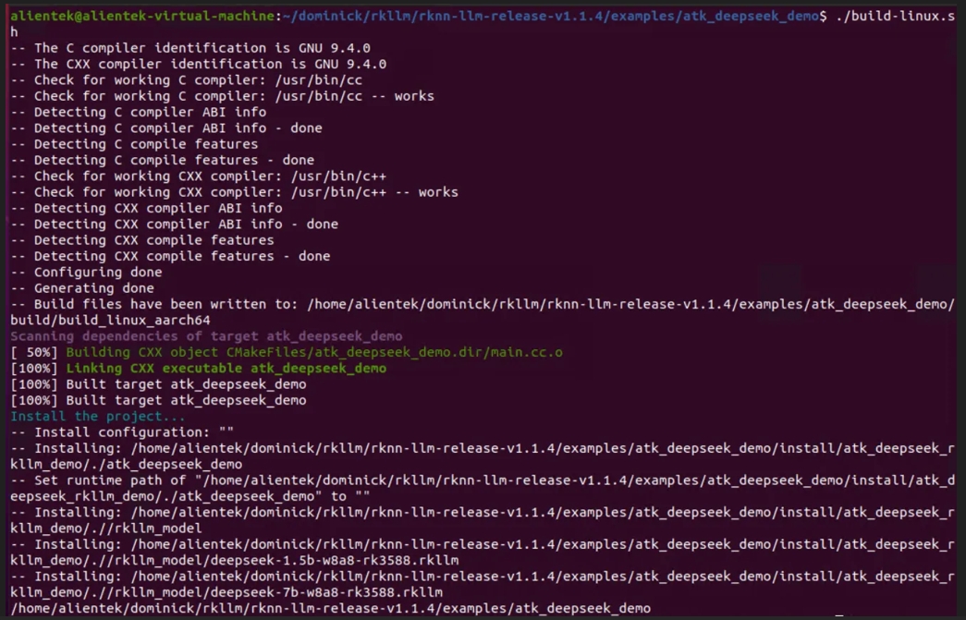
Task: Click 'Check for working CXX compiler: /usr/bin/c++ -- works'
Action: tap(234, 192)
